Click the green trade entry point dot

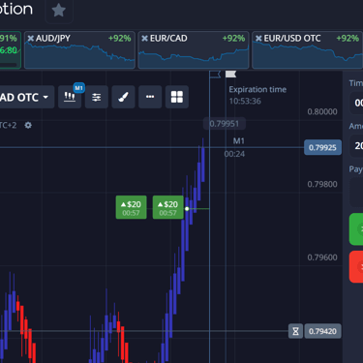click(187, 209)
